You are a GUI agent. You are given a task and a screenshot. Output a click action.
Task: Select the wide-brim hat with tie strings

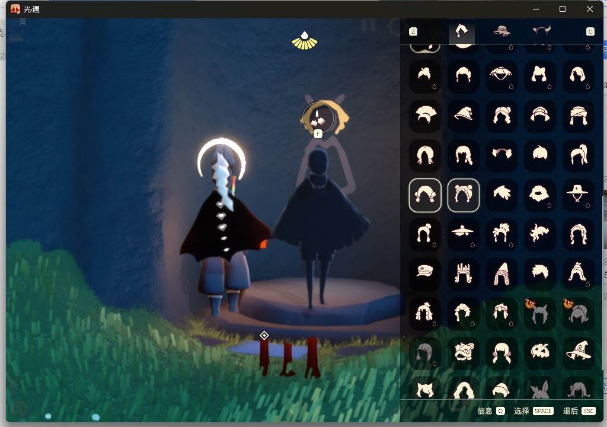578,195
